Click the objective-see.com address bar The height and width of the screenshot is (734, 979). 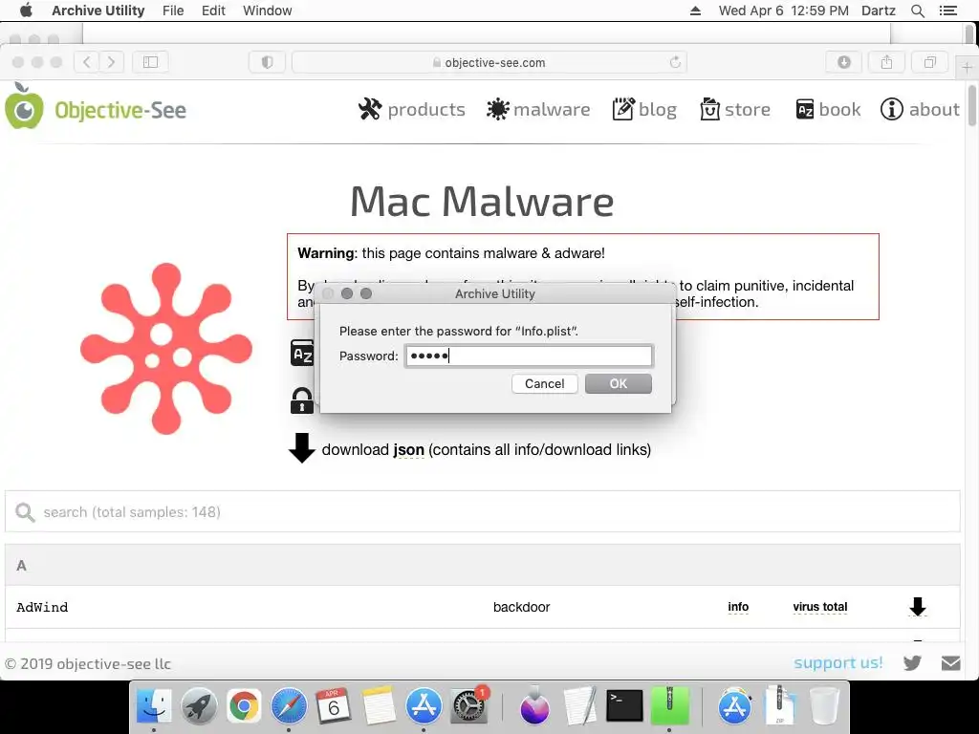(489, 62)
